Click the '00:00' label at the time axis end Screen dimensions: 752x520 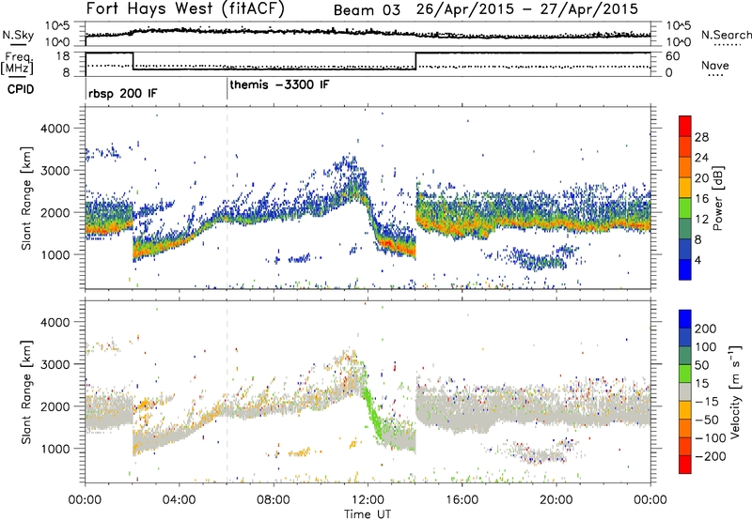click(650, 500)
